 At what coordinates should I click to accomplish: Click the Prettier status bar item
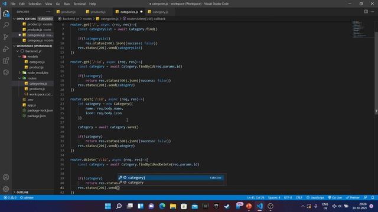[x=353, y=198]
